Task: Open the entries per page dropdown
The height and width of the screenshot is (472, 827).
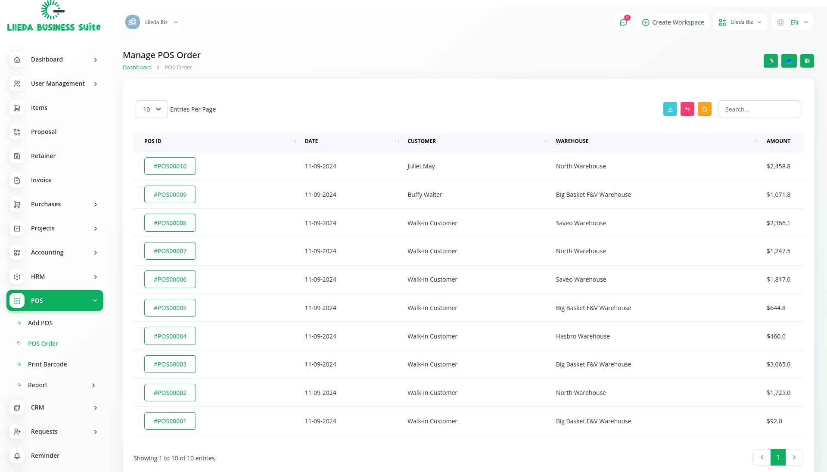Action: click(x=152, y=109)
